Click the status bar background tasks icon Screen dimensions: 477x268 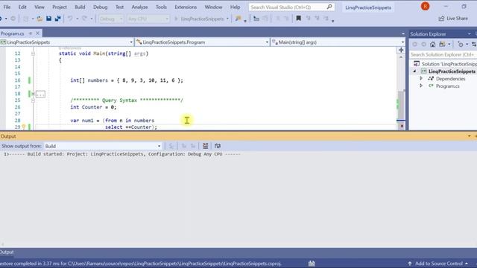tap(312, 263)
